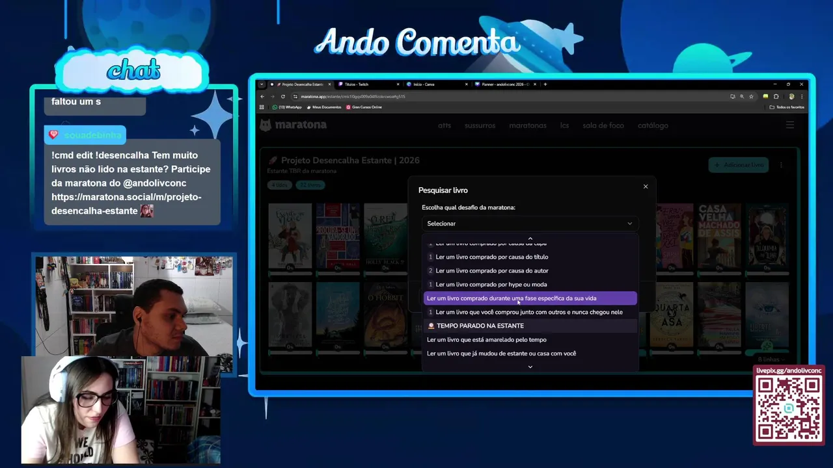
Task: Close the Planner tab
Action: coord(535,84)
